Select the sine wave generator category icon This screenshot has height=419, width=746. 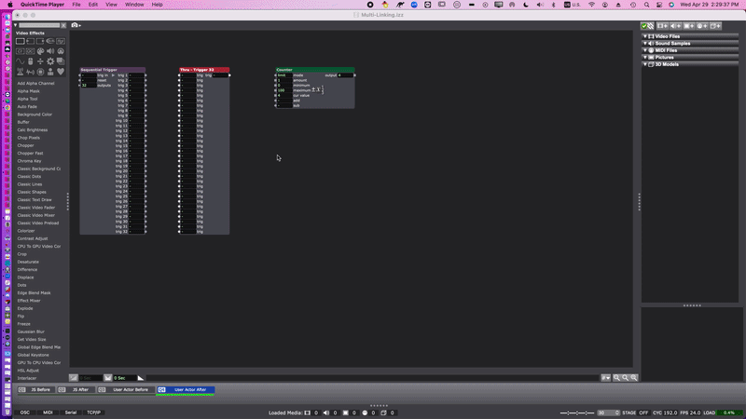tap(20, 61)
